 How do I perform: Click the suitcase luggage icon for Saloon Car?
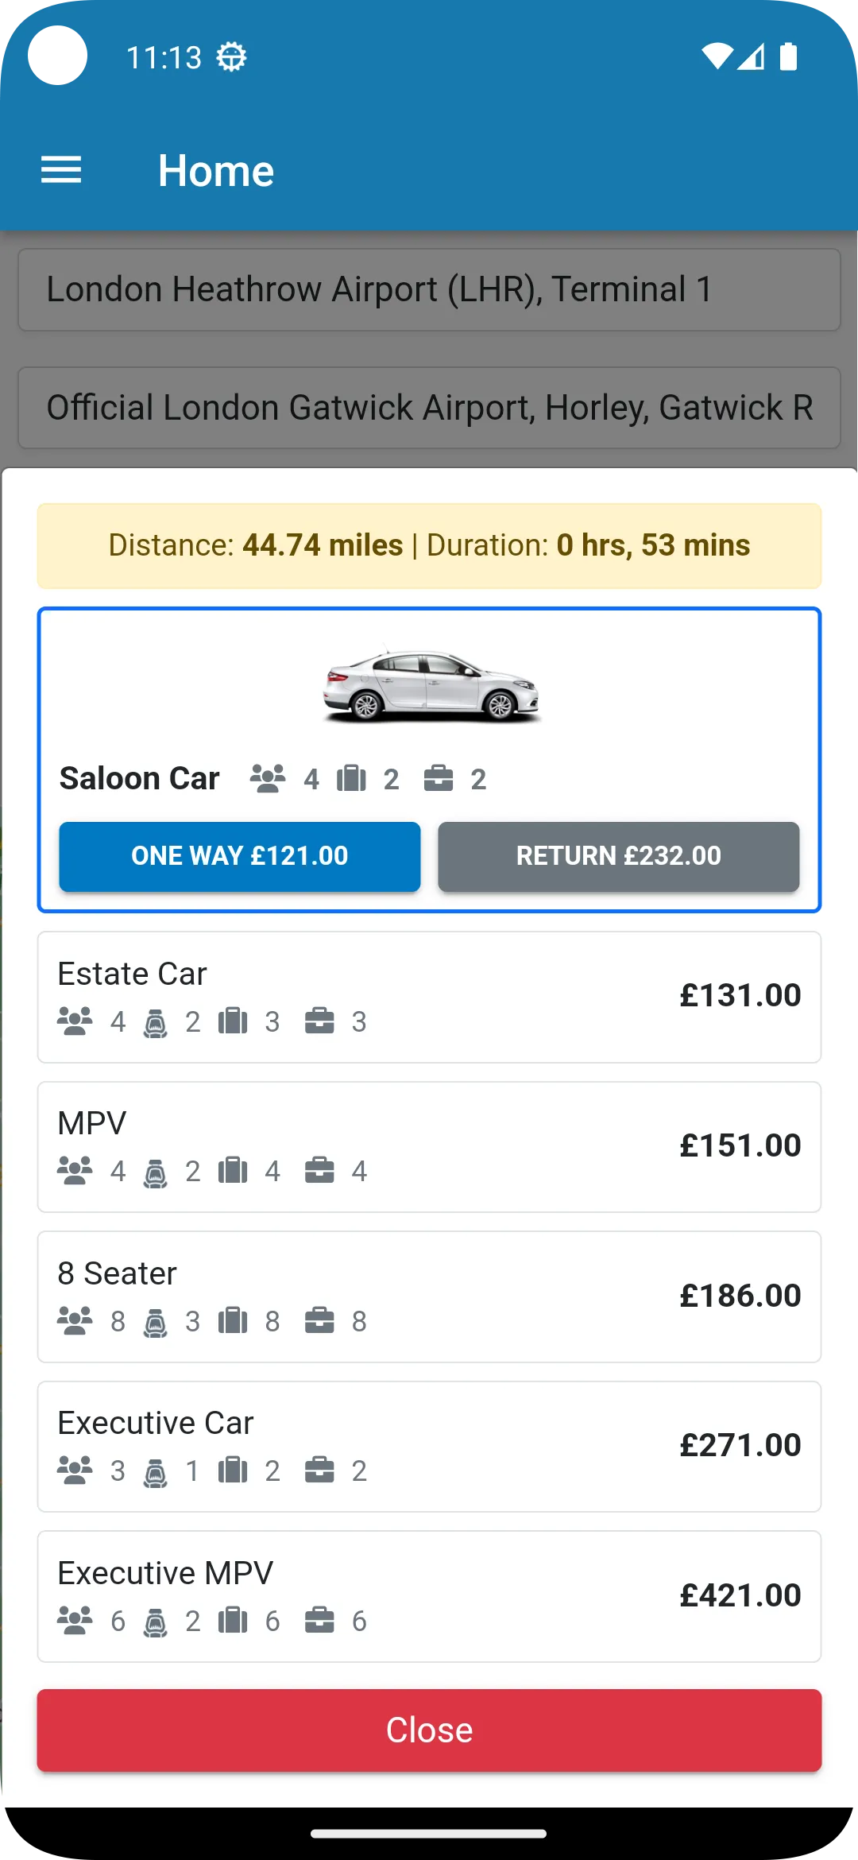point(352,778)
